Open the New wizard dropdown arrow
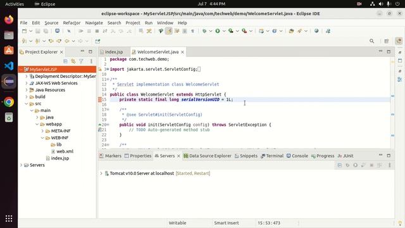 tap(30, 31)
